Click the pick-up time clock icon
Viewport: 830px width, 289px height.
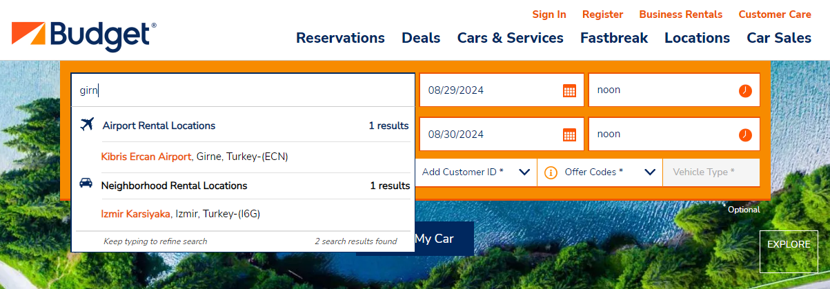[x=745, y=90]
